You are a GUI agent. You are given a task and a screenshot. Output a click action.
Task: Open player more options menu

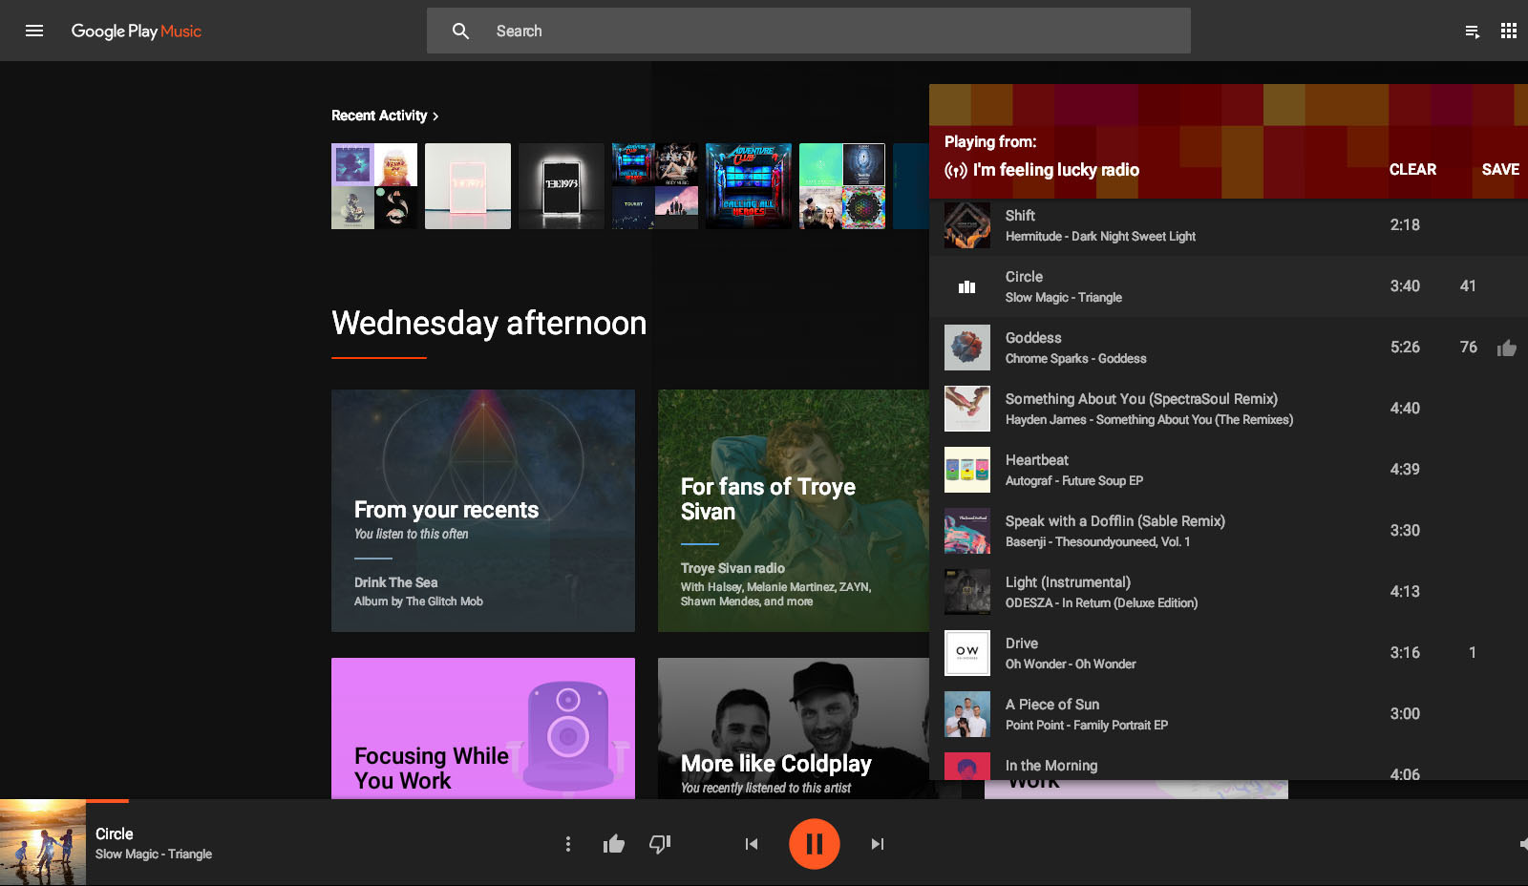point(568,844)
